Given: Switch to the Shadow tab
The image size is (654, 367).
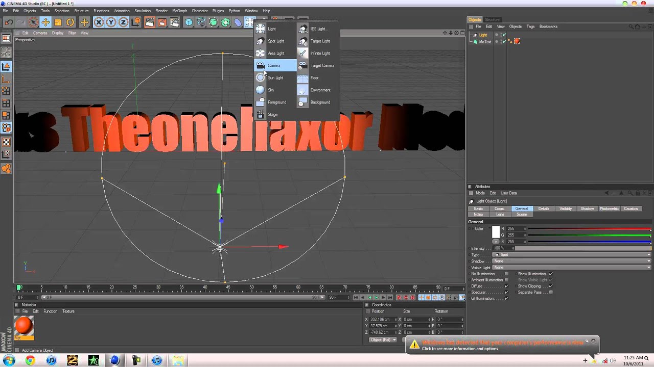Looking at the screenshot, I should (587, 208).
